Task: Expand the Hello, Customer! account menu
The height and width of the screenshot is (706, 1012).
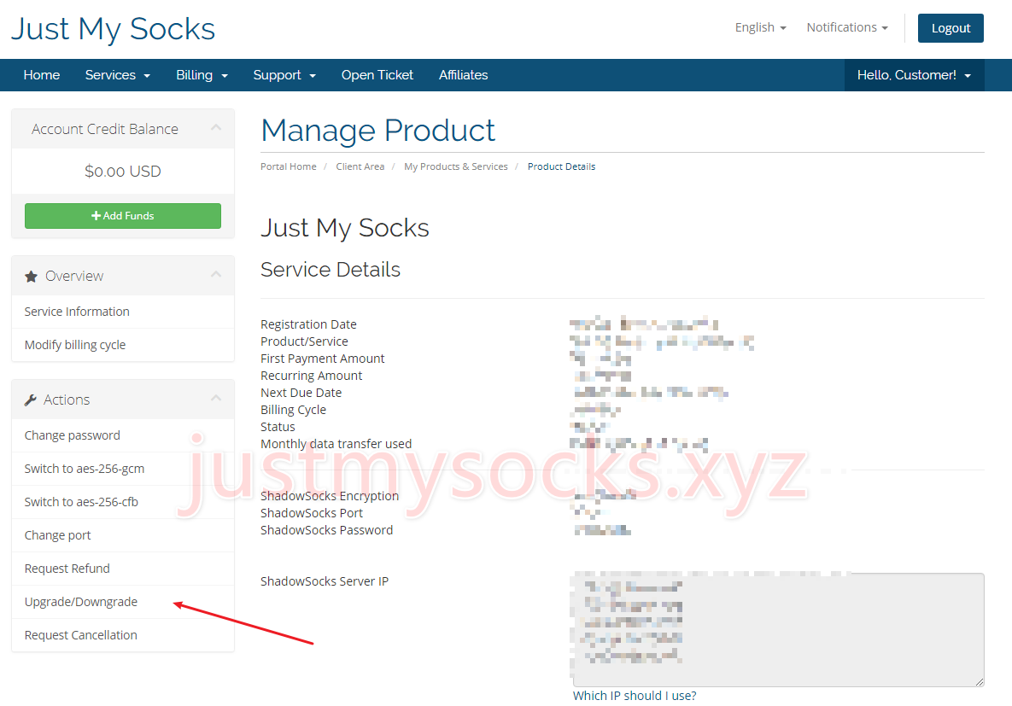Action: pos(914,75)
